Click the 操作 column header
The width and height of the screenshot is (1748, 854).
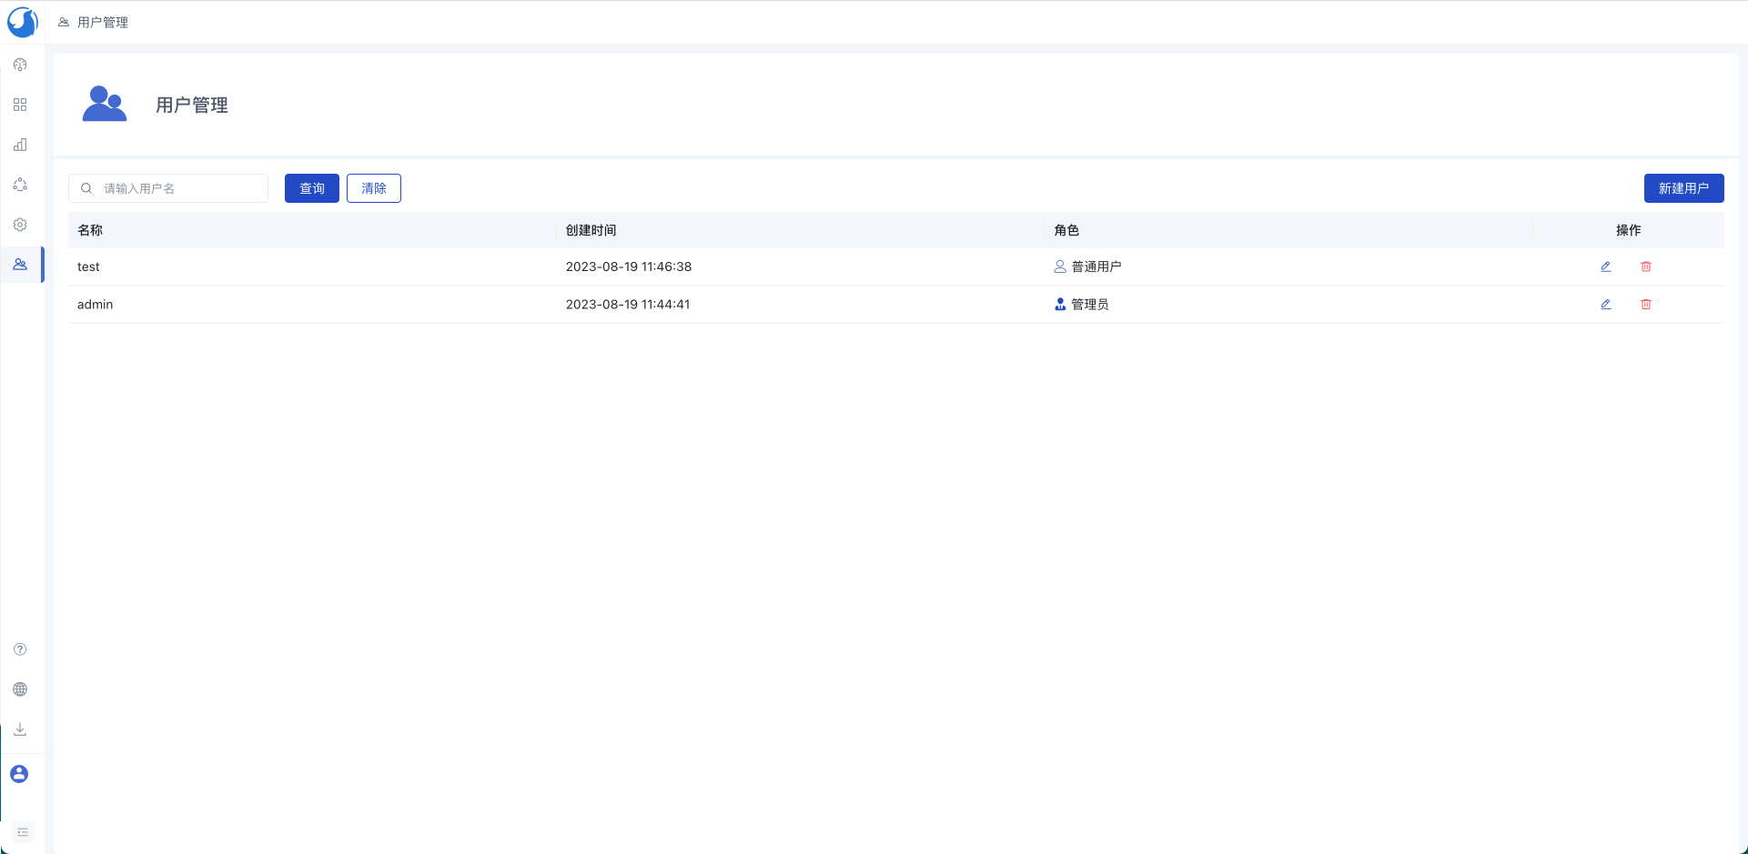pos(1628,230)
